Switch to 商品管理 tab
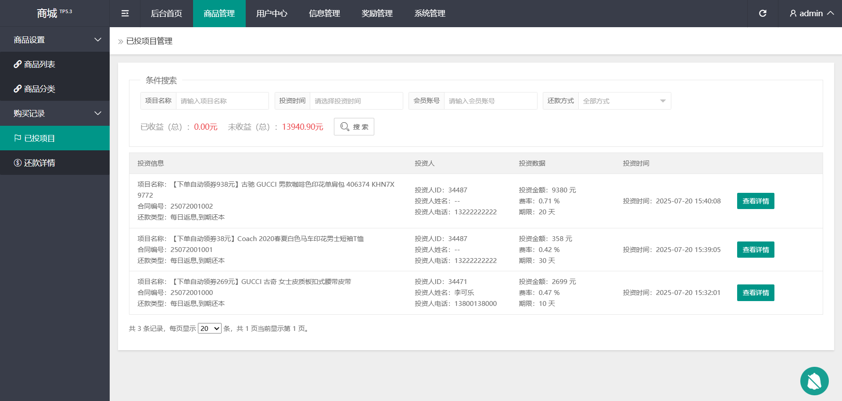 [219, 14]
